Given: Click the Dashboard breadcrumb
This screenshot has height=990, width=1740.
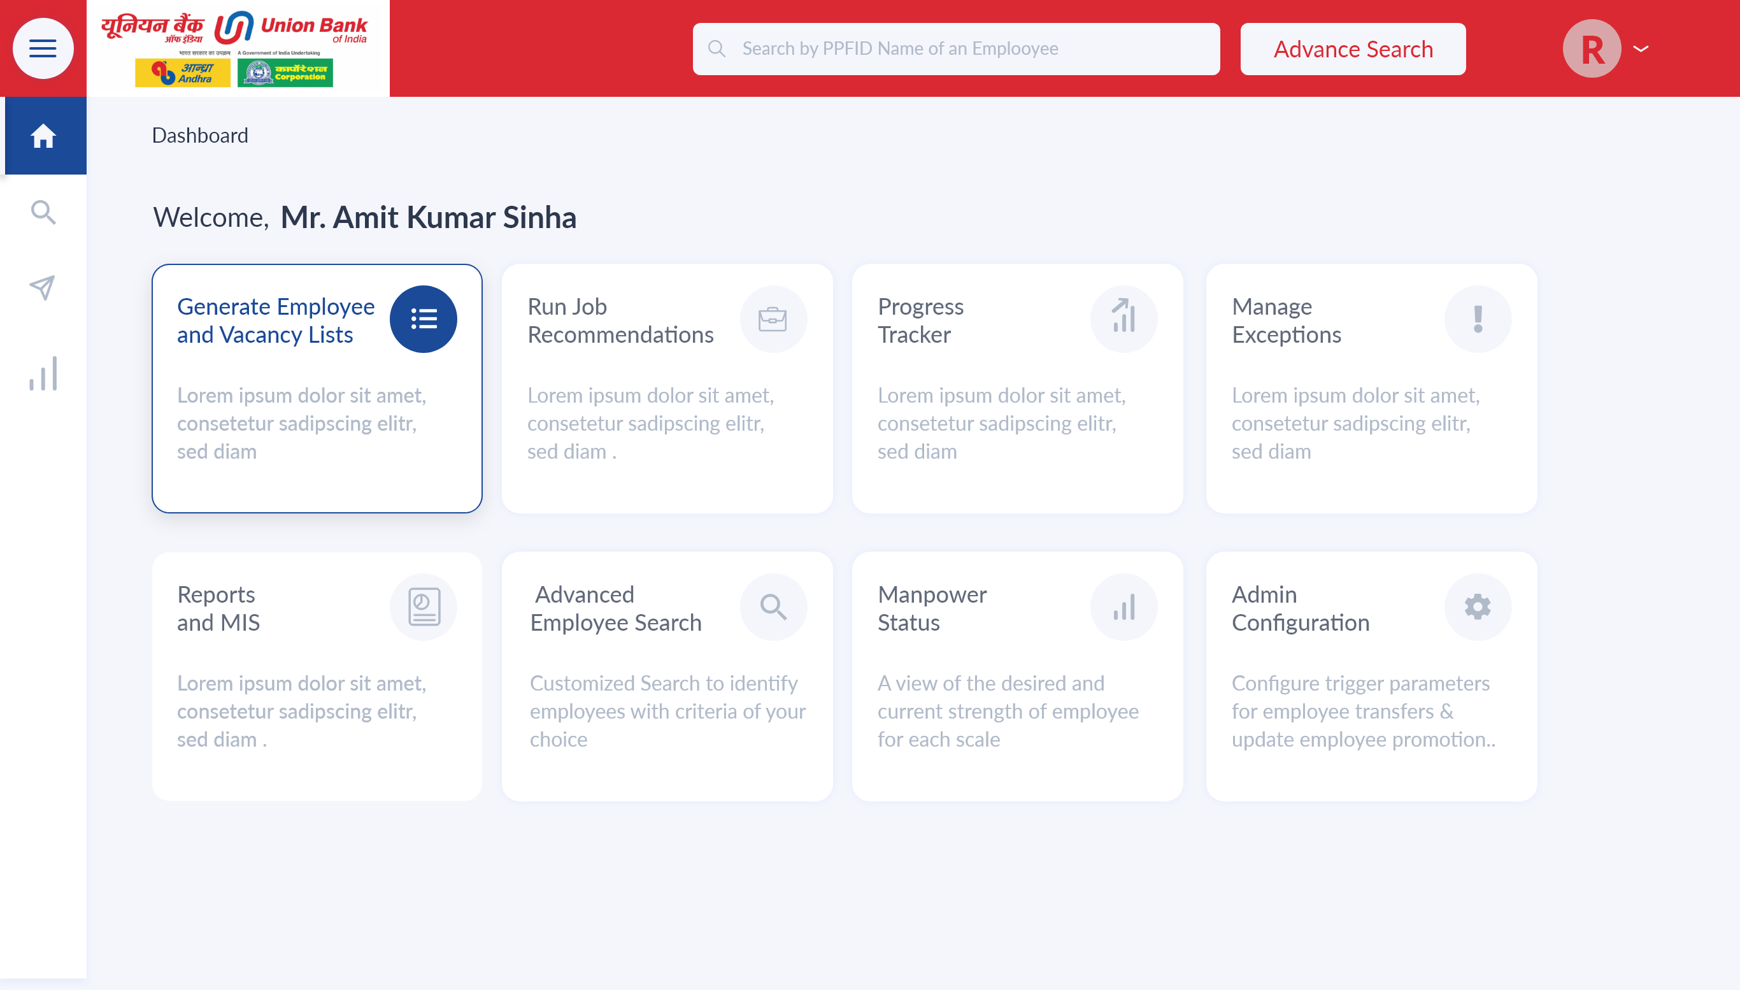Looking at the screenshot, I should (200, 135).
